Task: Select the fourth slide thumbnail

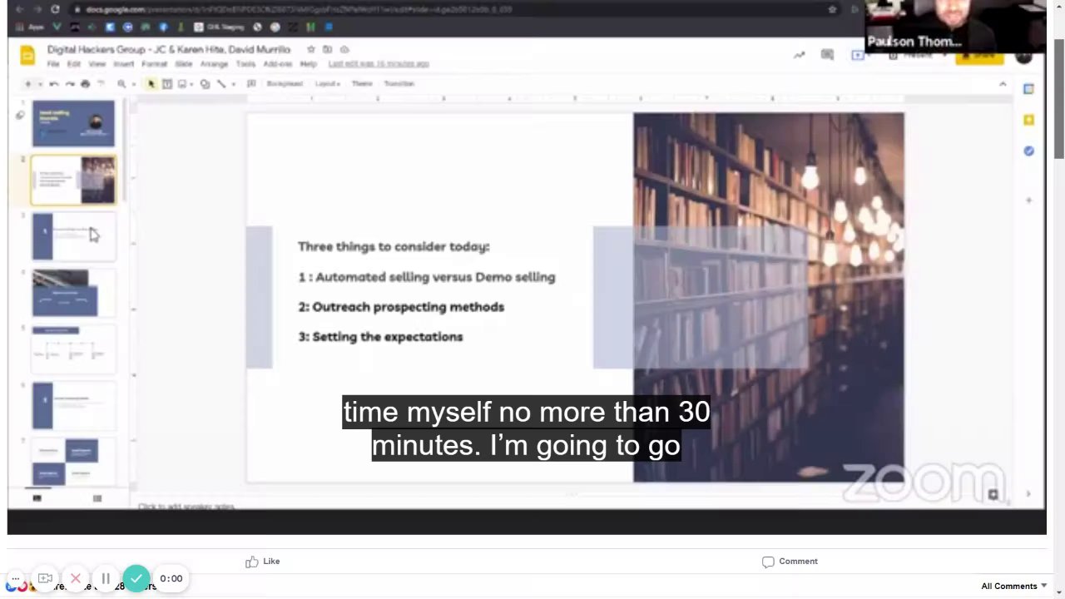Action: (x=73, y=293)
